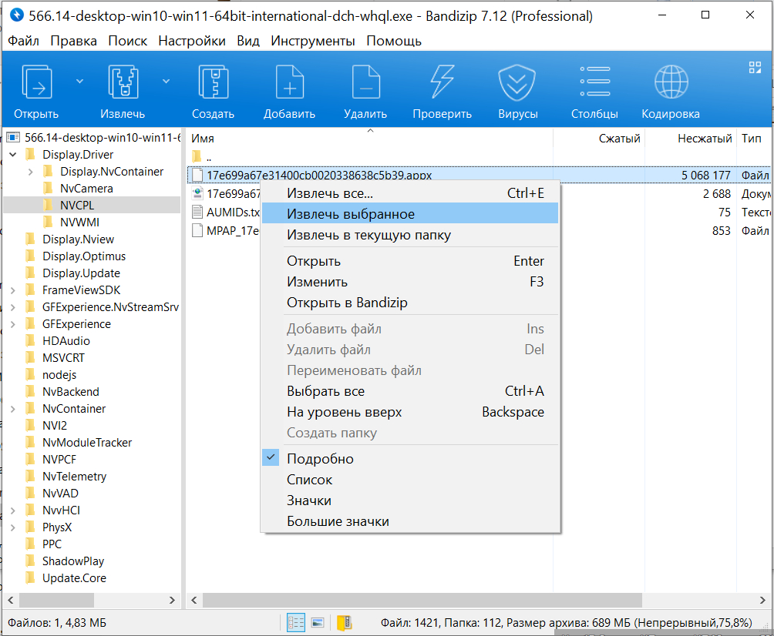Switch to thumbnail view icon in status bar
The image size is (774, 636).
[318, 623]
